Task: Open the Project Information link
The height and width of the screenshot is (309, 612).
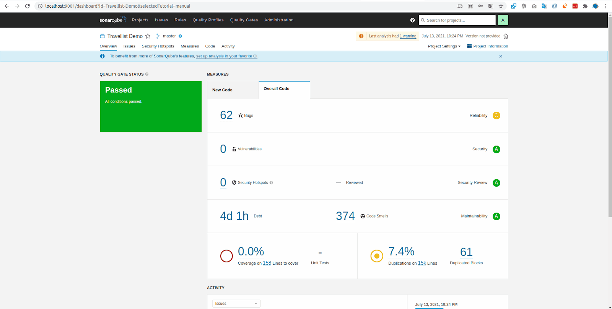Action: 490,46
